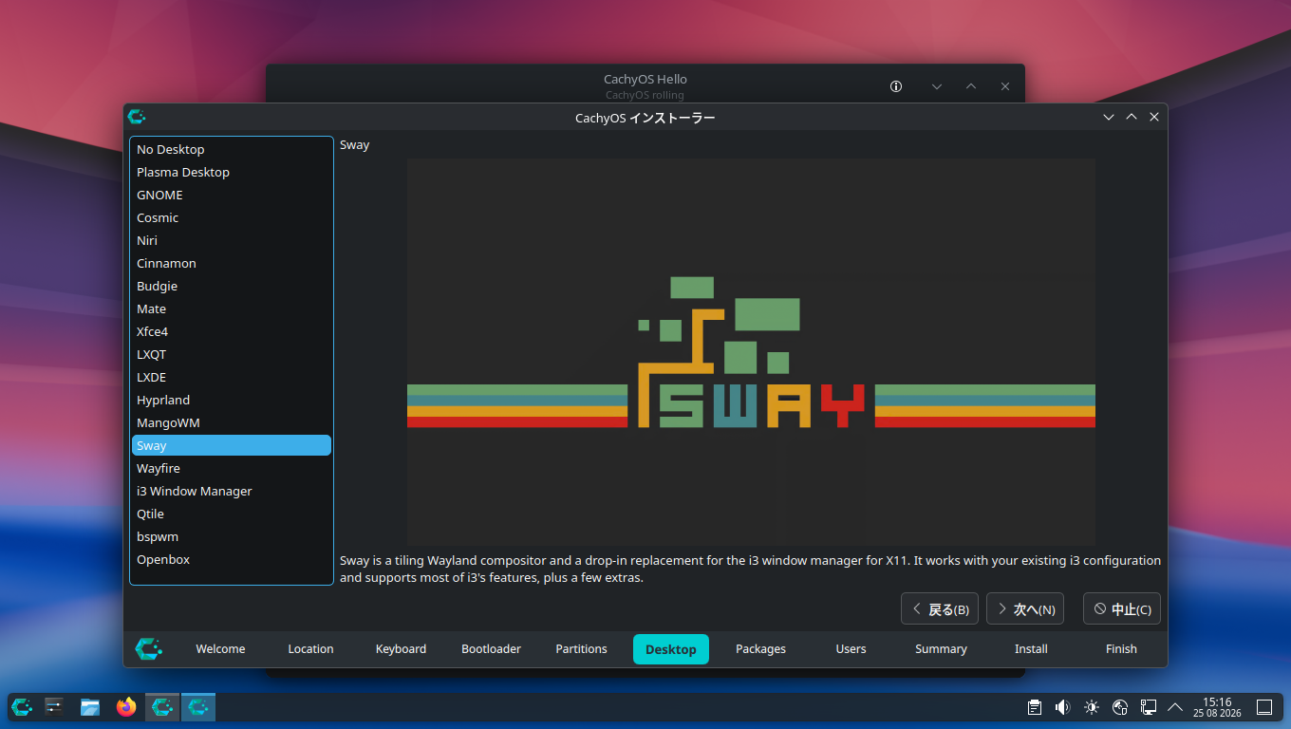Select "LXDE" in the list

tap(232, 377)
